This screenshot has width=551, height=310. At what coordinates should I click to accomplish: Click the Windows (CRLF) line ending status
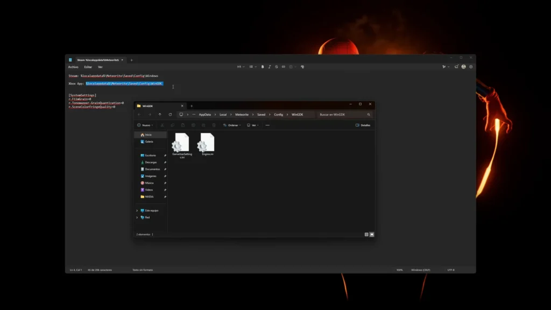tap(421, 270)
